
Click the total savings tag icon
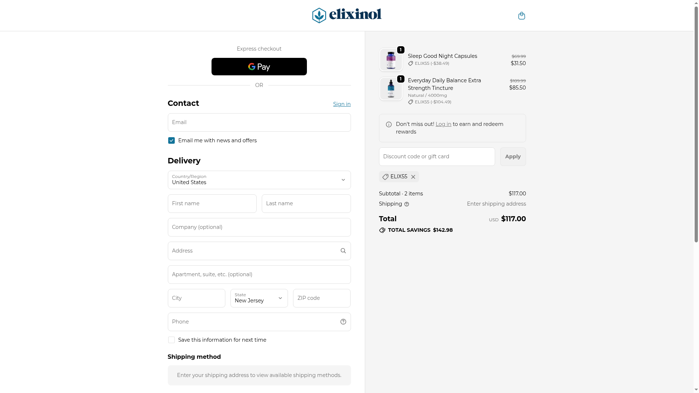(x=382, y=230)
